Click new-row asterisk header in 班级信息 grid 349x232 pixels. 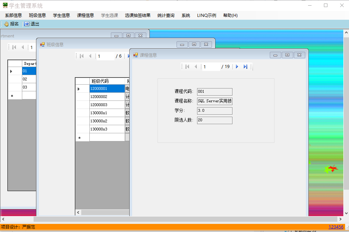pyautogui.click(x=82, y=138)
